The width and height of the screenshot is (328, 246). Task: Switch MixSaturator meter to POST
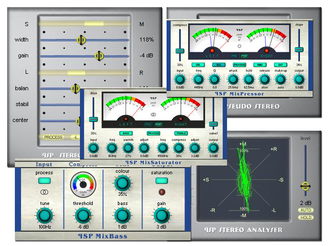158,124
